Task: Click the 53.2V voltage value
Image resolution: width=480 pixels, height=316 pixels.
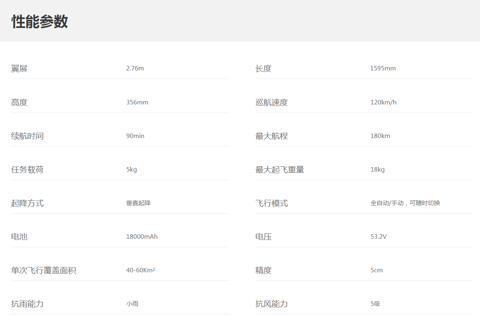Action: [378, 237]
